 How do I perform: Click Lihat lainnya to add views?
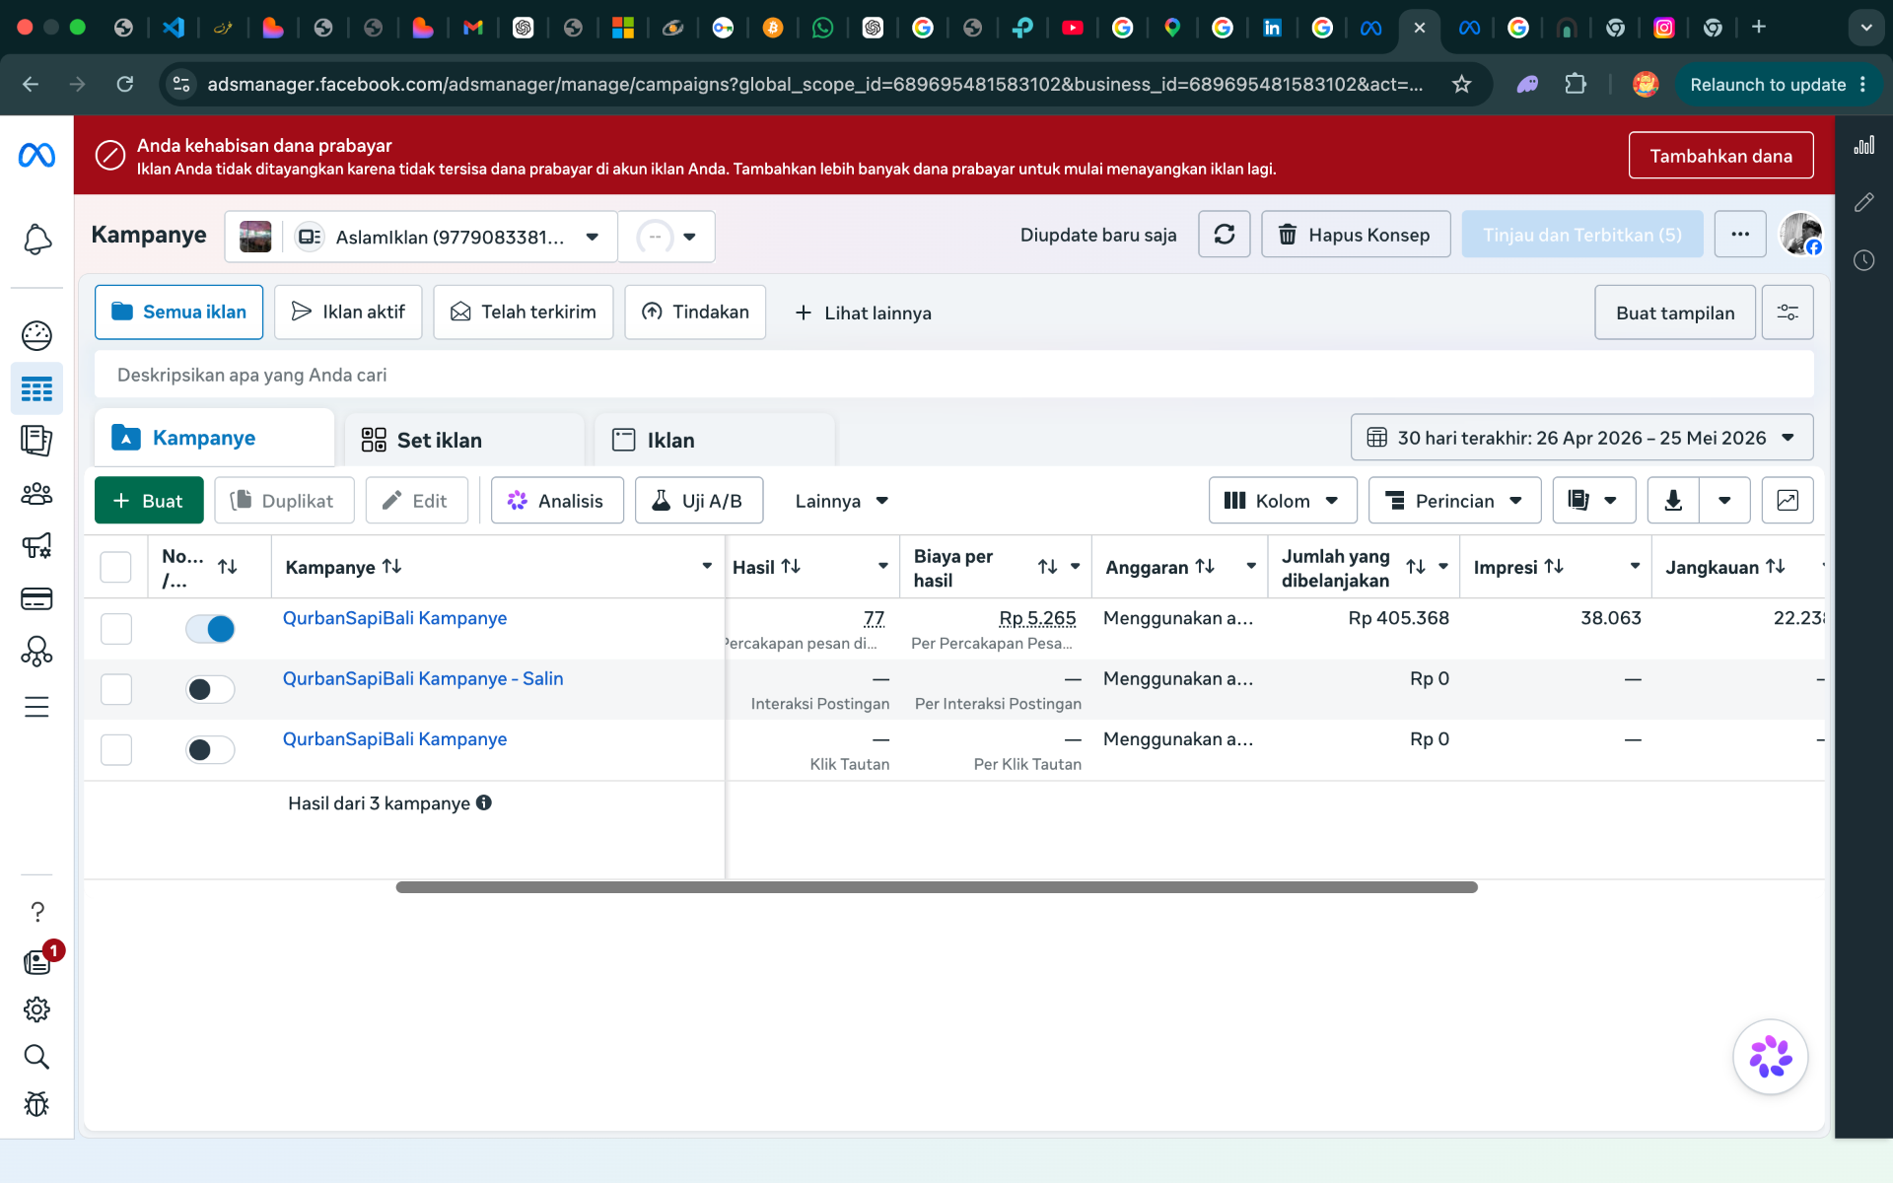(863, 313)
